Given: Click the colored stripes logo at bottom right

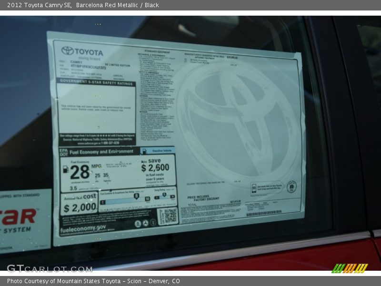Looking at the screenshot, I should [350, 268].
